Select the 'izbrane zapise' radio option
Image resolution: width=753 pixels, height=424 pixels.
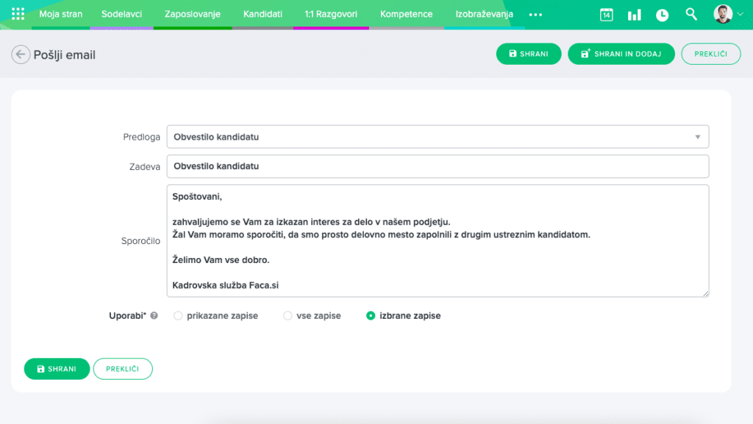[x=371, y=316]
